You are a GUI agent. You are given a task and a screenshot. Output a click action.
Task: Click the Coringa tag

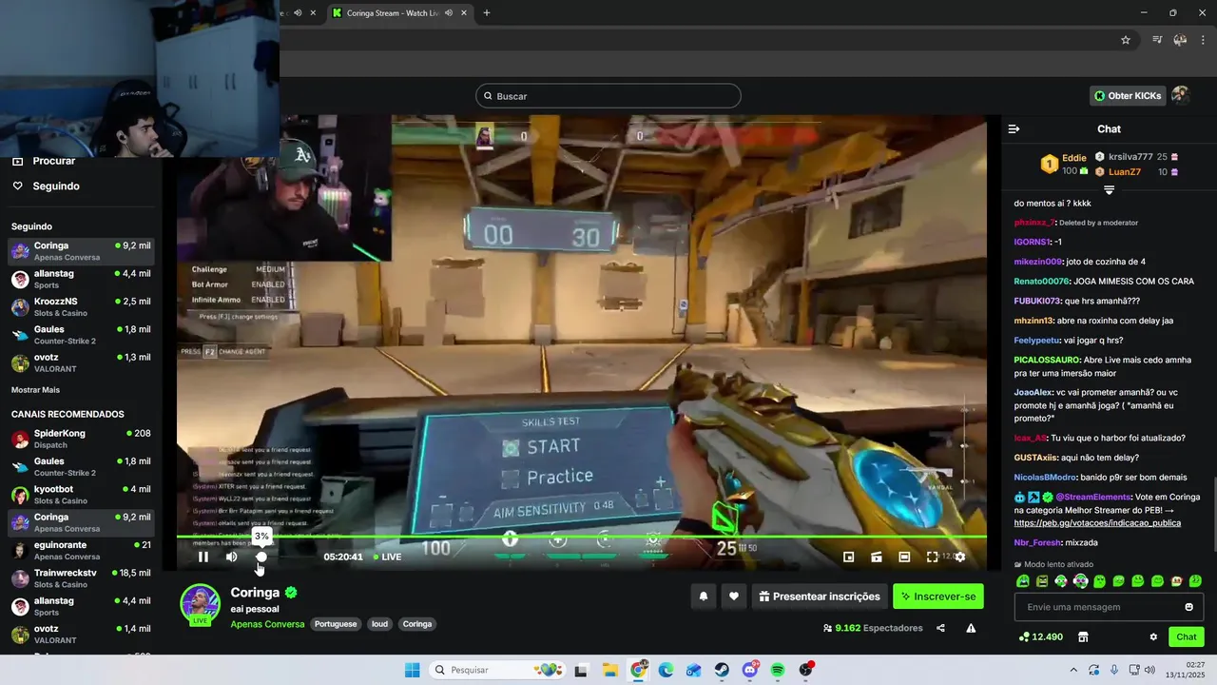(x=416, y=624)
